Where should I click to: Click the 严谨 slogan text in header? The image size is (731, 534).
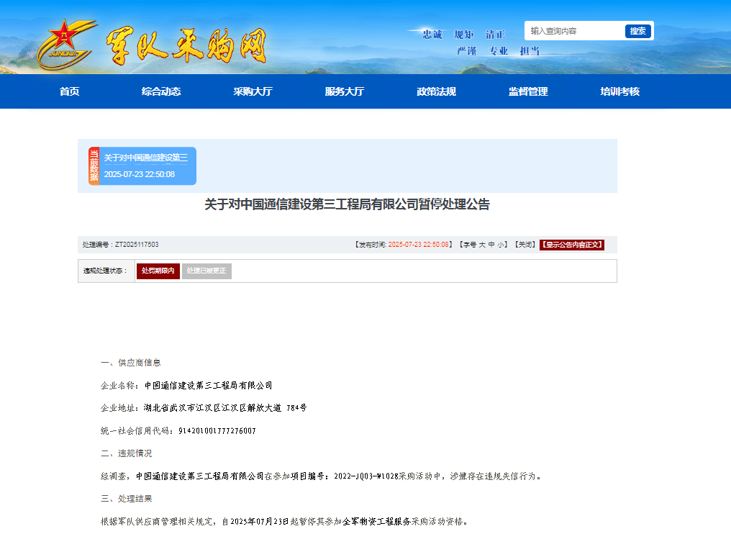click(x=467, y=51)
